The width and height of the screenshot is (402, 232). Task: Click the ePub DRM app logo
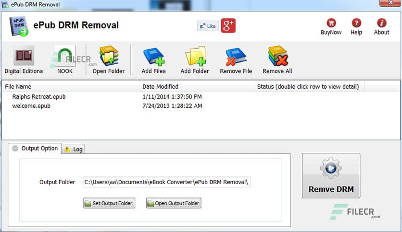pos(19,26)
